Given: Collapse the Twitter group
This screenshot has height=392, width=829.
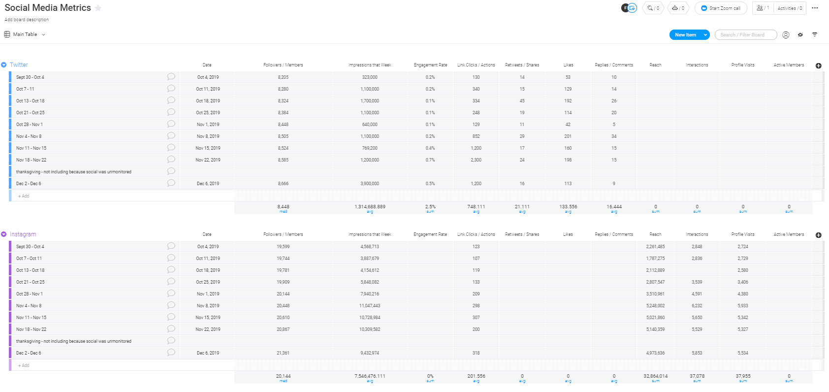Looking at the screenshot, I should pyautogui.click(x=4, y=65).
